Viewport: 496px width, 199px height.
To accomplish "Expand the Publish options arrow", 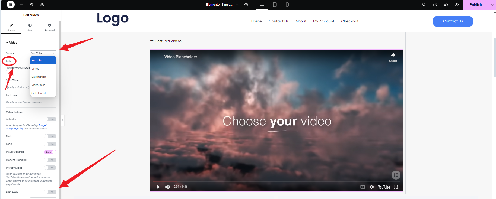I will (492, 5).
